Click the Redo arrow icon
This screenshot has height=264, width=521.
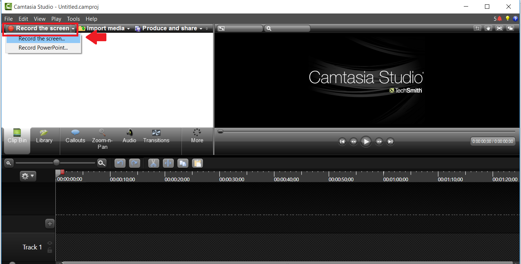pos(134,163)
